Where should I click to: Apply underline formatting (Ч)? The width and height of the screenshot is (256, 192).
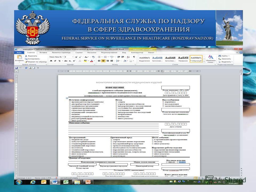(59, 61)
